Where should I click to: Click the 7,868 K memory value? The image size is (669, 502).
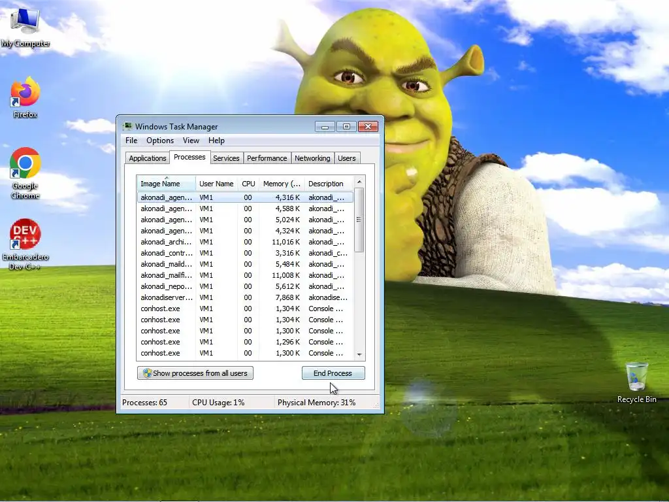coord(287,297)
